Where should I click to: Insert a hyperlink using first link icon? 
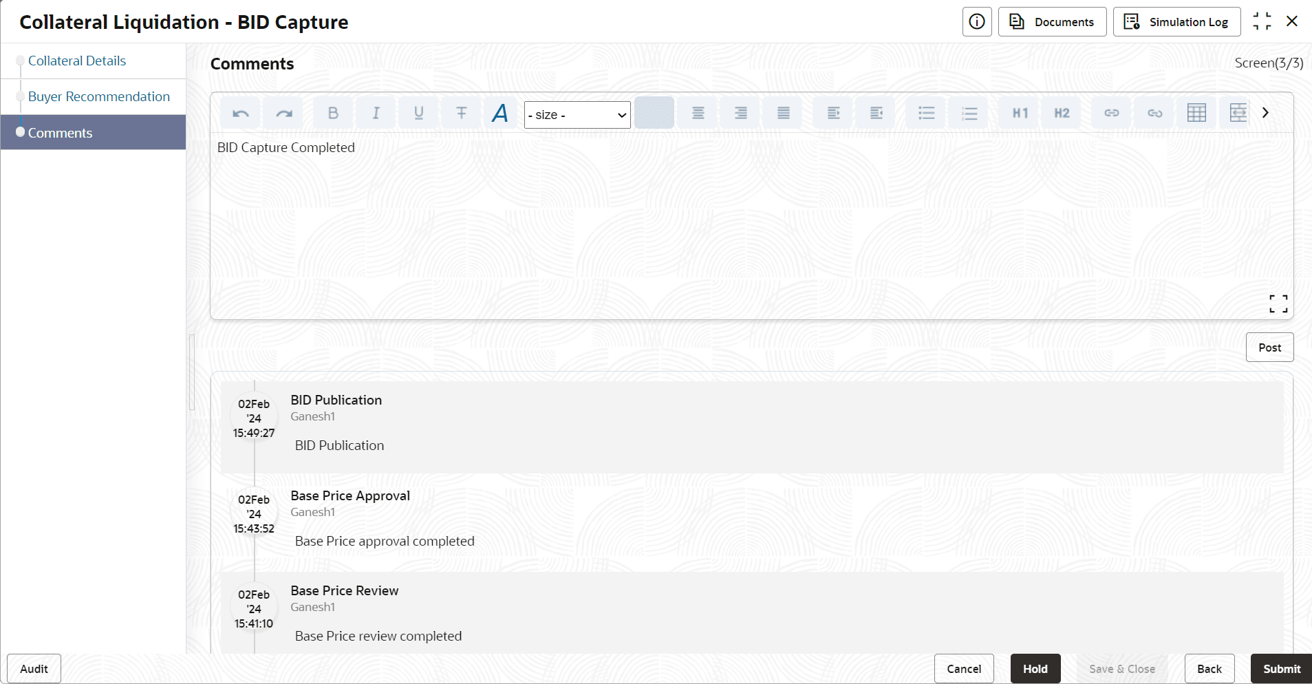coord(1112,114)
